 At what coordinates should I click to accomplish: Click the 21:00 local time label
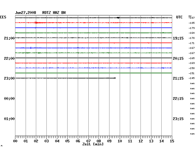[9, 38]
